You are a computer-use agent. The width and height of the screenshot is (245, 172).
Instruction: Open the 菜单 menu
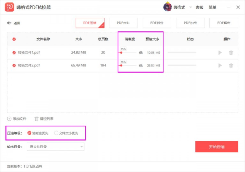212,7
